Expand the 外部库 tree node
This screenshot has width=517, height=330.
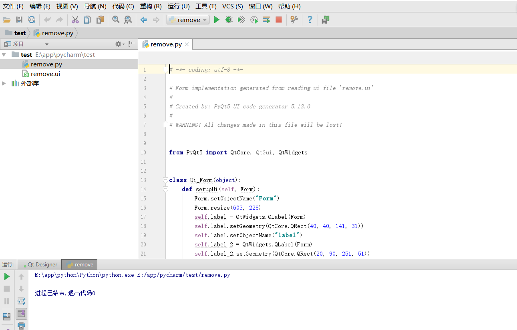(4, 83)
